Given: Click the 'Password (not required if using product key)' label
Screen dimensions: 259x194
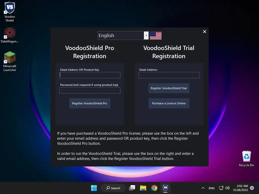Looking at the screenshot, I should tap(89, 85).
